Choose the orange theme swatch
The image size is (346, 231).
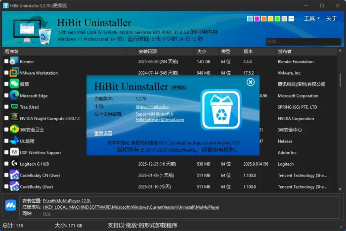click(263, 19)
